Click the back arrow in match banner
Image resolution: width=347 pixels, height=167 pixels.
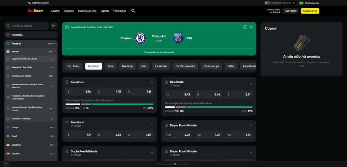click(x=67, y=27)
